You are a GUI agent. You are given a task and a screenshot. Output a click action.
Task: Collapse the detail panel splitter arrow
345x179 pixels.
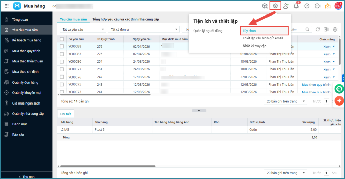click(x=199, y=111)
